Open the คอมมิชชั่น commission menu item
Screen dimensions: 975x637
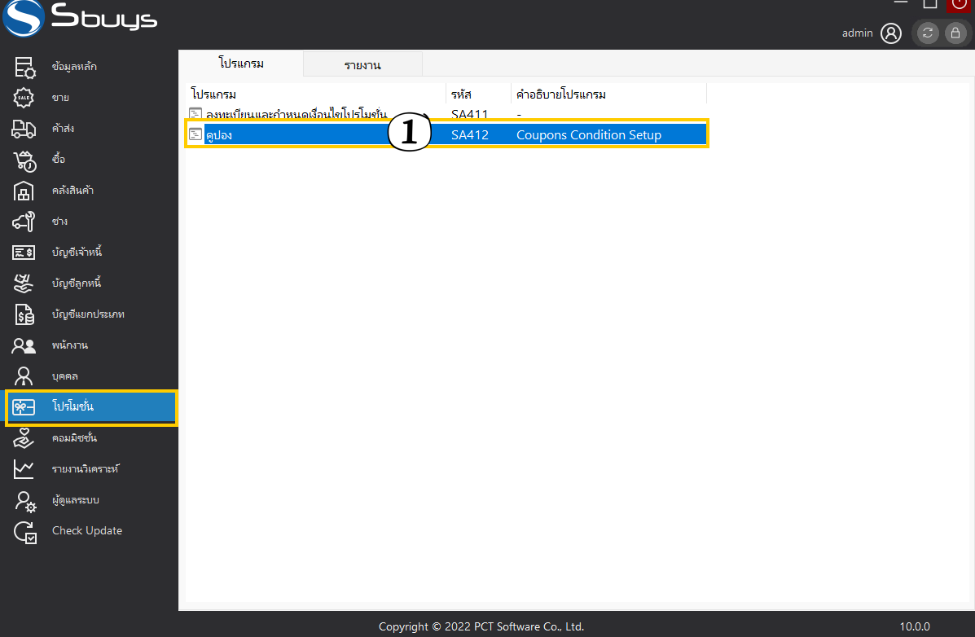coord(74,438)
